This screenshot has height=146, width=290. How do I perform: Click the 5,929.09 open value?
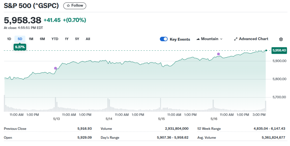[85, 137]
